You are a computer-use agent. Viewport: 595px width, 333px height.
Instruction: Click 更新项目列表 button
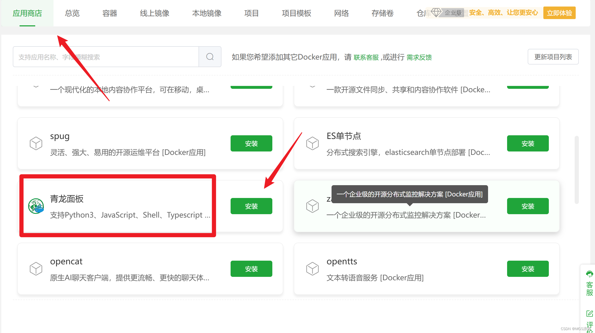[553, 57]
